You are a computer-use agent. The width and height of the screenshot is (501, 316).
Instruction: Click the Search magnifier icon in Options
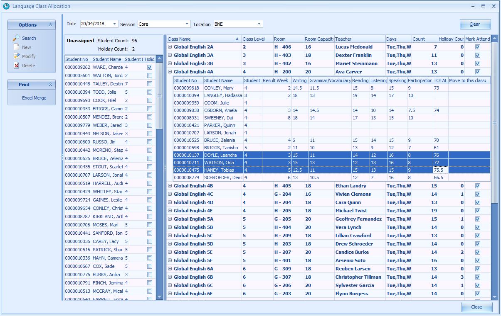pyautogui.click(x=16, y=38)
